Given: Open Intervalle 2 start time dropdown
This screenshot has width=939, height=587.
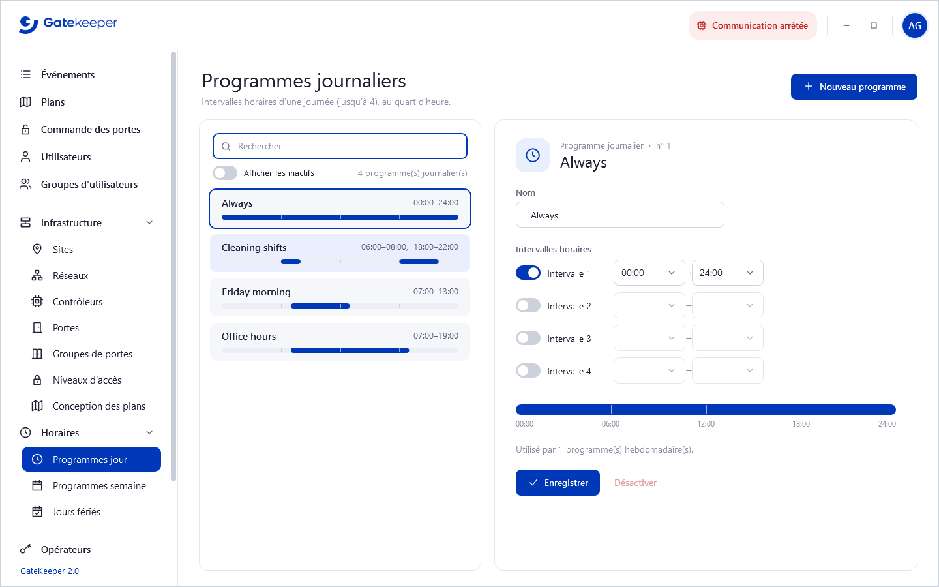Looking at the screenshot, I should pyautogui.click(x=649, y=305).
